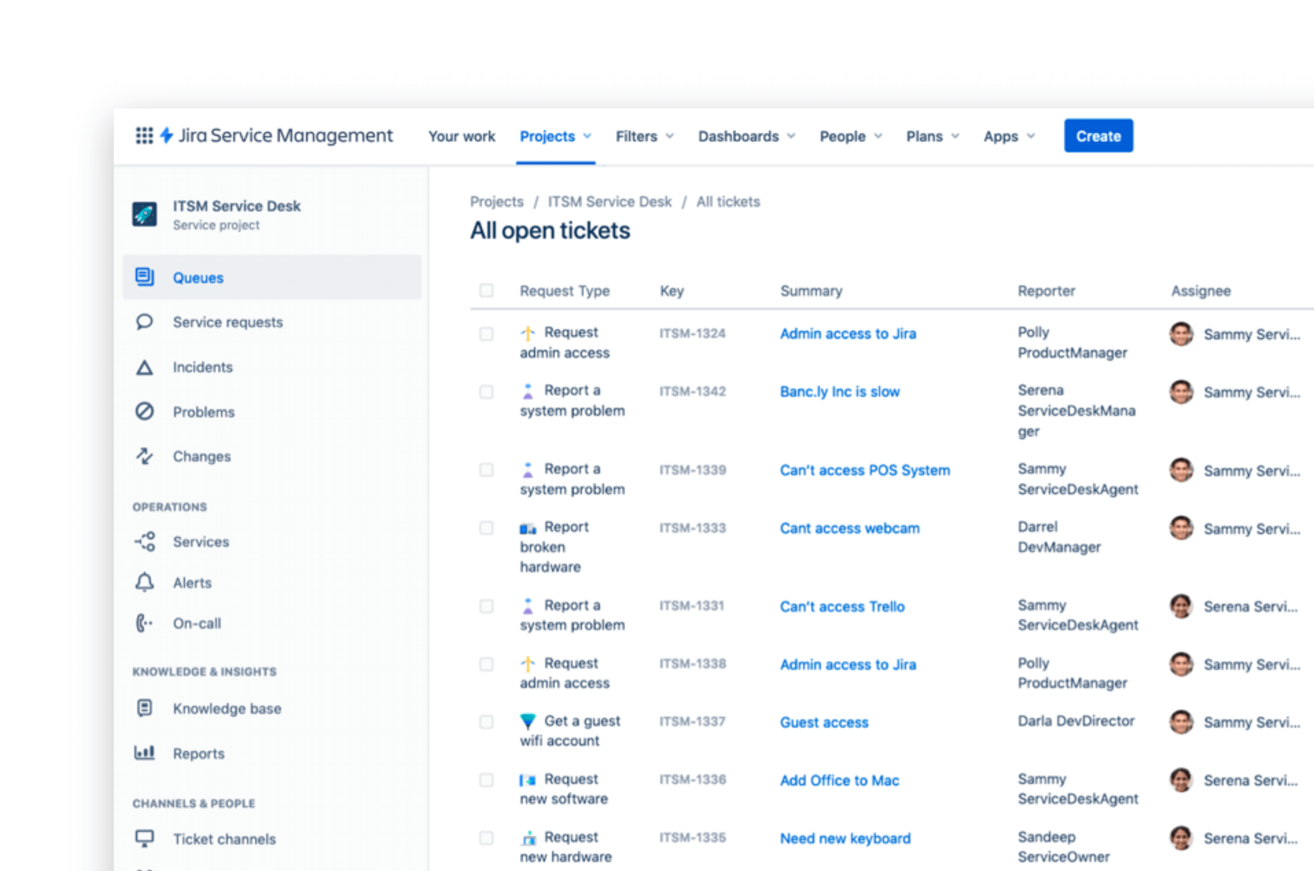This screenshot has width=1314, height=871.
Task: Click the Create button
Action: click(x=1099, y=136)
